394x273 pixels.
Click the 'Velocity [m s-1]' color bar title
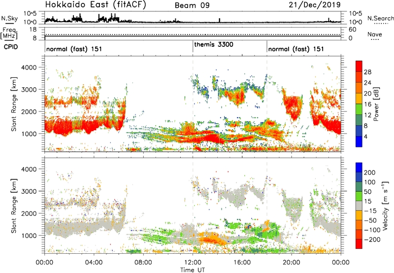(x=385, y=205)
